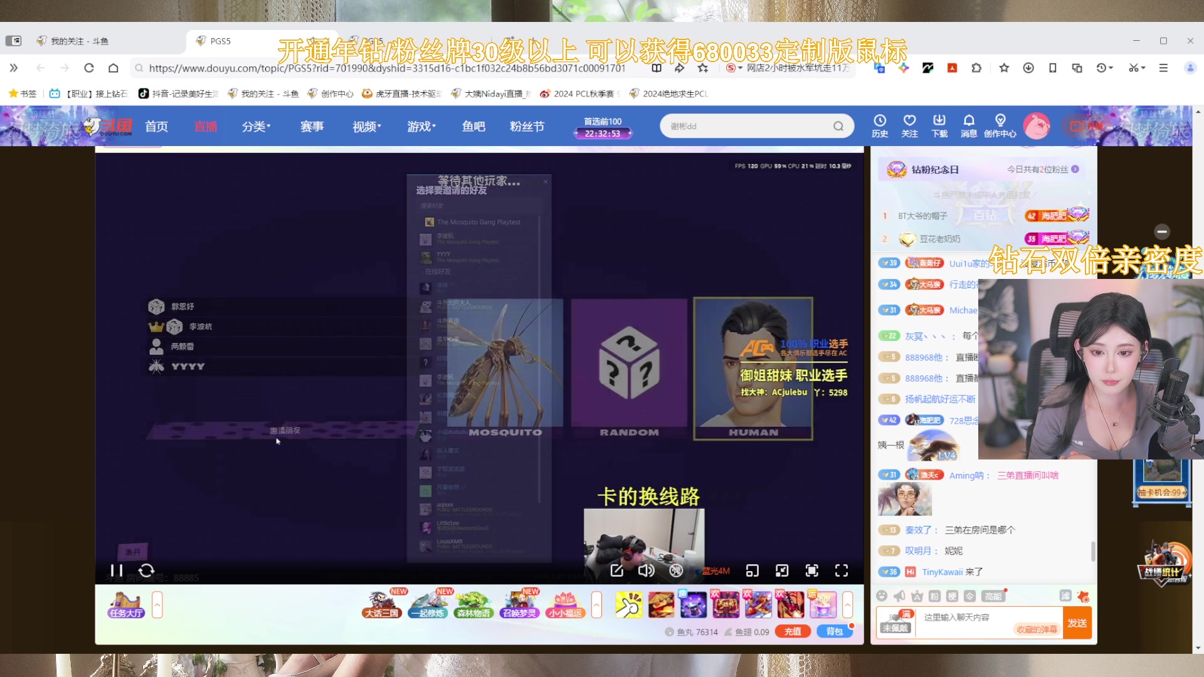Toggle theater mode icon in player
1204x677 pixels.
(x=782, y=570)
